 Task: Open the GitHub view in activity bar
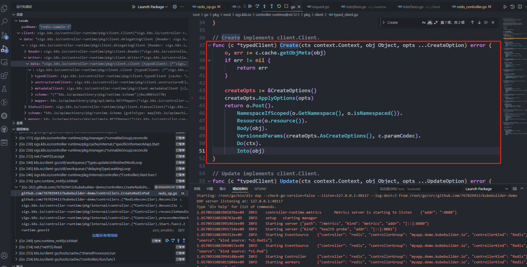pos(4,129)
